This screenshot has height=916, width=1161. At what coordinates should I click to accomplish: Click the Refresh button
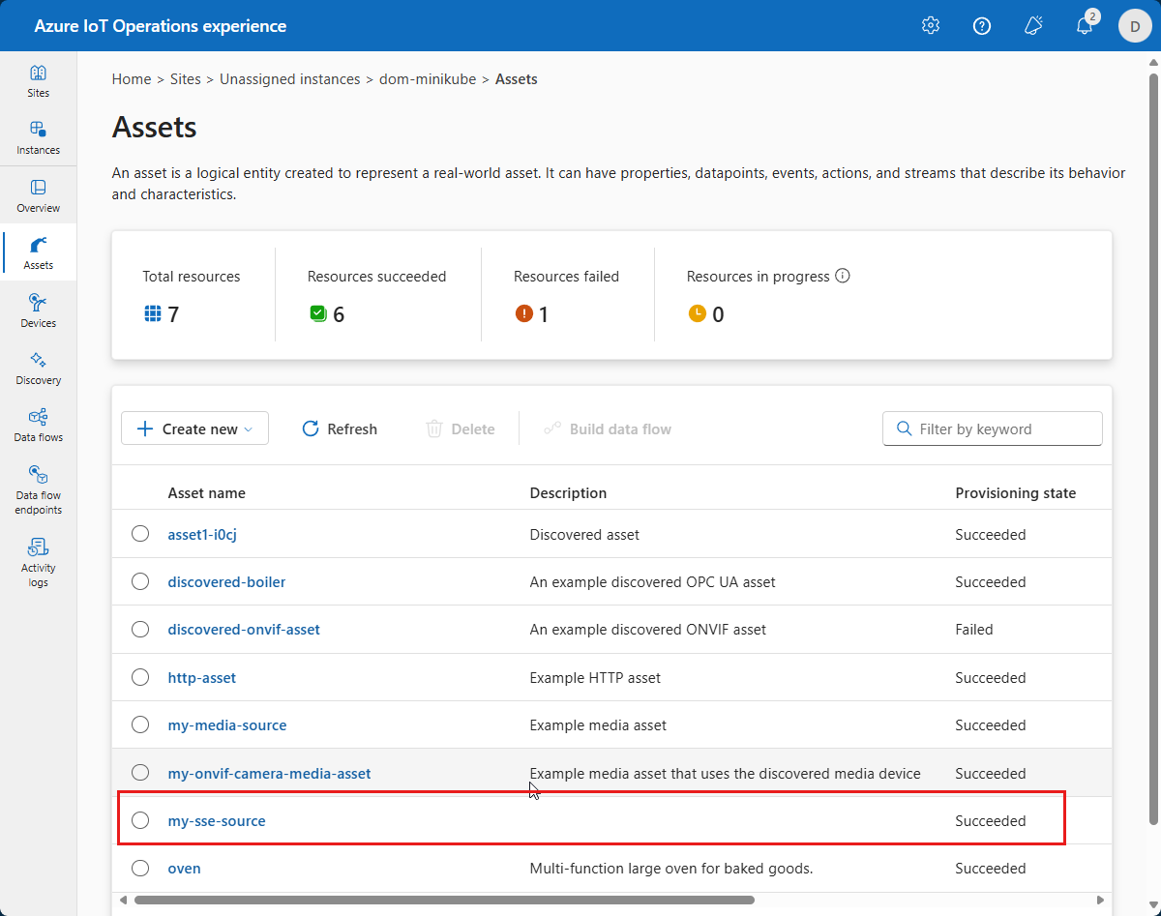click(x=340, y=428)
